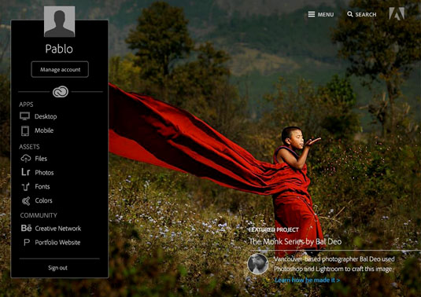Follow the 'Learn how he made it' link
The width and height of the screenshot is (421, 297).
[307, 280]
